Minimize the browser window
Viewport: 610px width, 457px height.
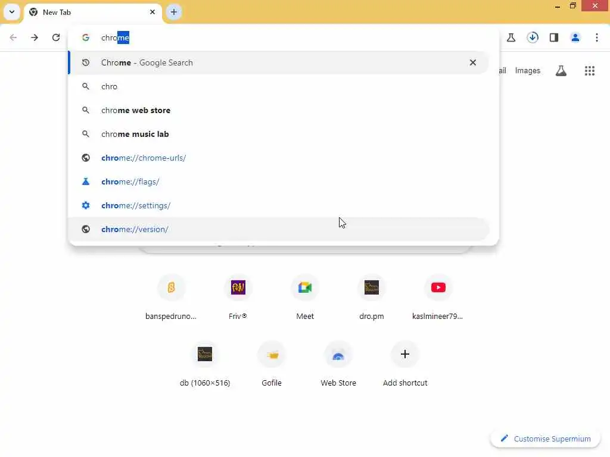point(558,6)
